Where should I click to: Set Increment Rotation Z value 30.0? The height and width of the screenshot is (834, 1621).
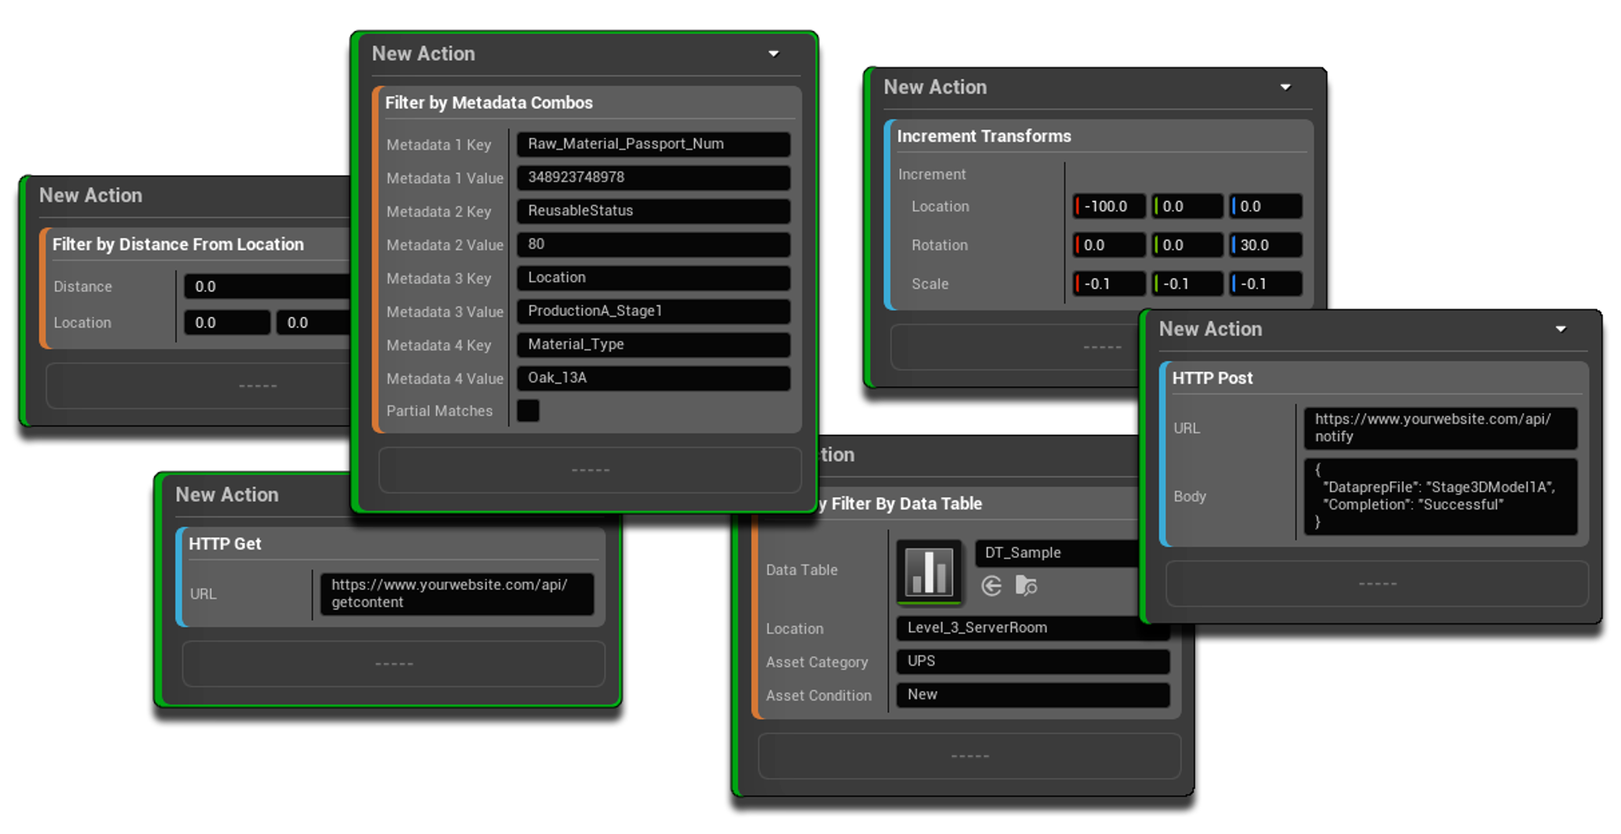click(1265, 245)
